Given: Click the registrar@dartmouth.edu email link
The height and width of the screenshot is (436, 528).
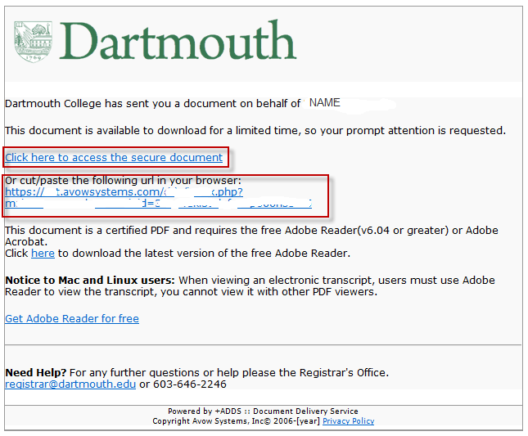Looking at the screenshot, I should click(x=70, y=384).
